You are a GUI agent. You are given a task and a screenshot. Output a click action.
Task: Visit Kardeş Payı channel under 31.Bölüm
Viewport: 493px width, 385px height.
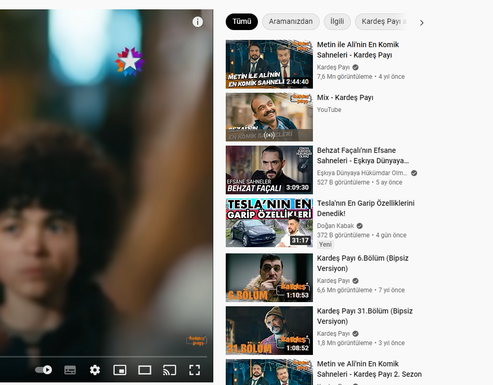click(x=333, y=334)
